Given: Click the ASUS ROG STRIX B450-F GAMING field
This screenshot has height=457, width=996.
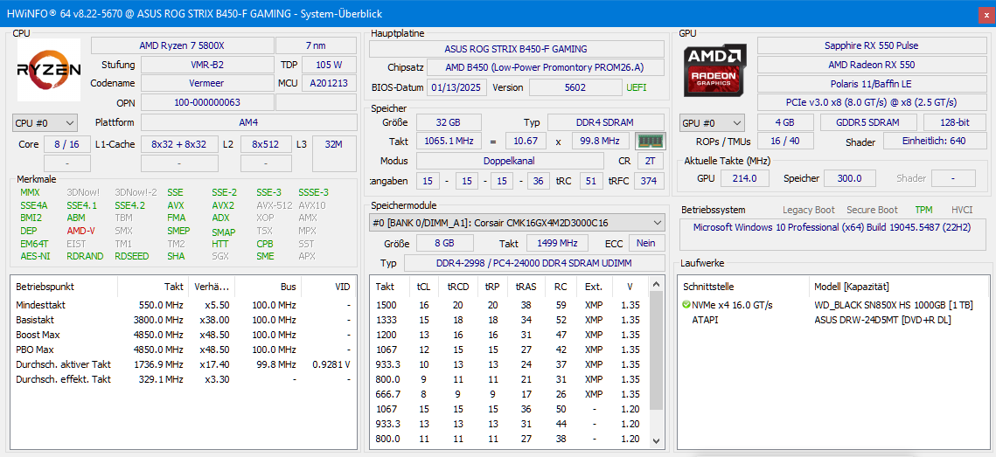Looking at the screenshot, I should (x=516, y=49).
